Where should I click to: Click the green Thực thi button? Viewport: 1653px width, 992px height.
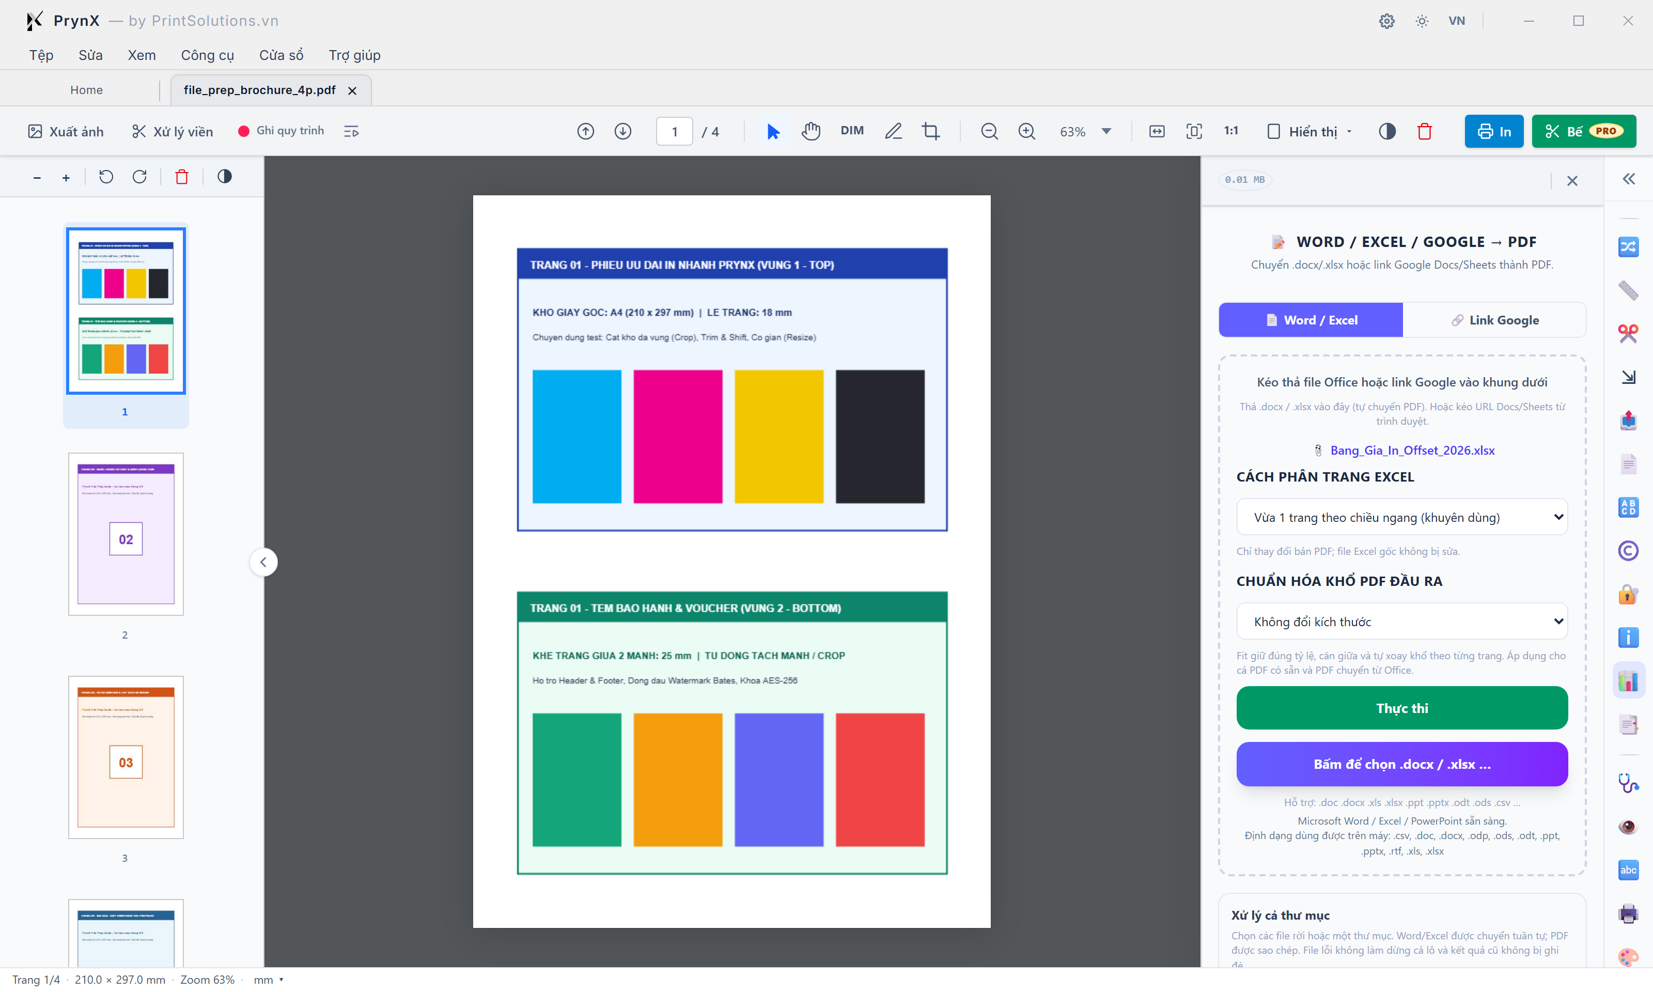coord(1402,708)
